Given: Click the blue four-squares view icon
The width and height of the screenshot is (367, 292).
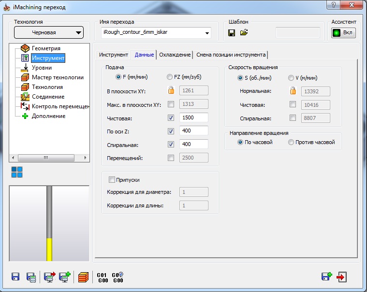Looking at the screenshot, I should (x=17, y=172).
